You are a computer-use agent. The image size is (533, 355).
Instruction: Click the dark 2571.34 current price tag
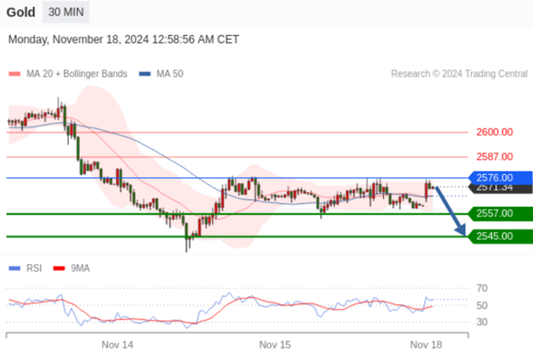point(500,190)
